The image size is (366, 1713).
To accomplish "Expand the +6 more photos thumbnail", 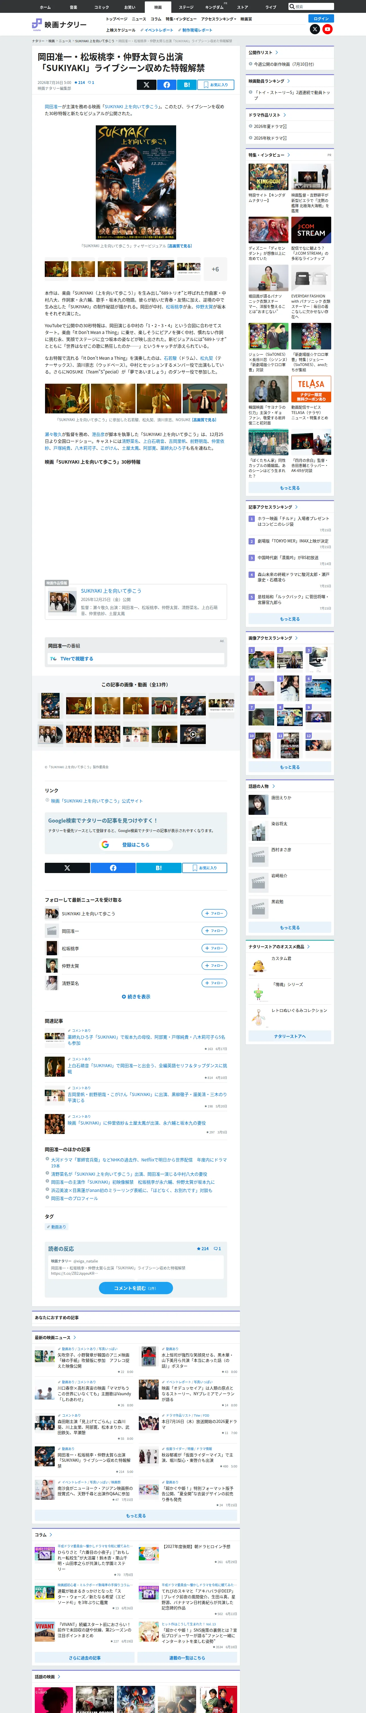I will click(x=215, y=269).
